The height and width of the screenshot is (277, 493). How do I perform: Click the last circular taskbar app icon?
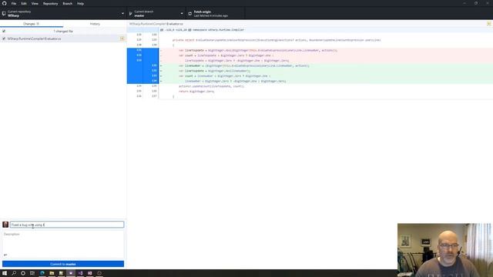[99, 273]
